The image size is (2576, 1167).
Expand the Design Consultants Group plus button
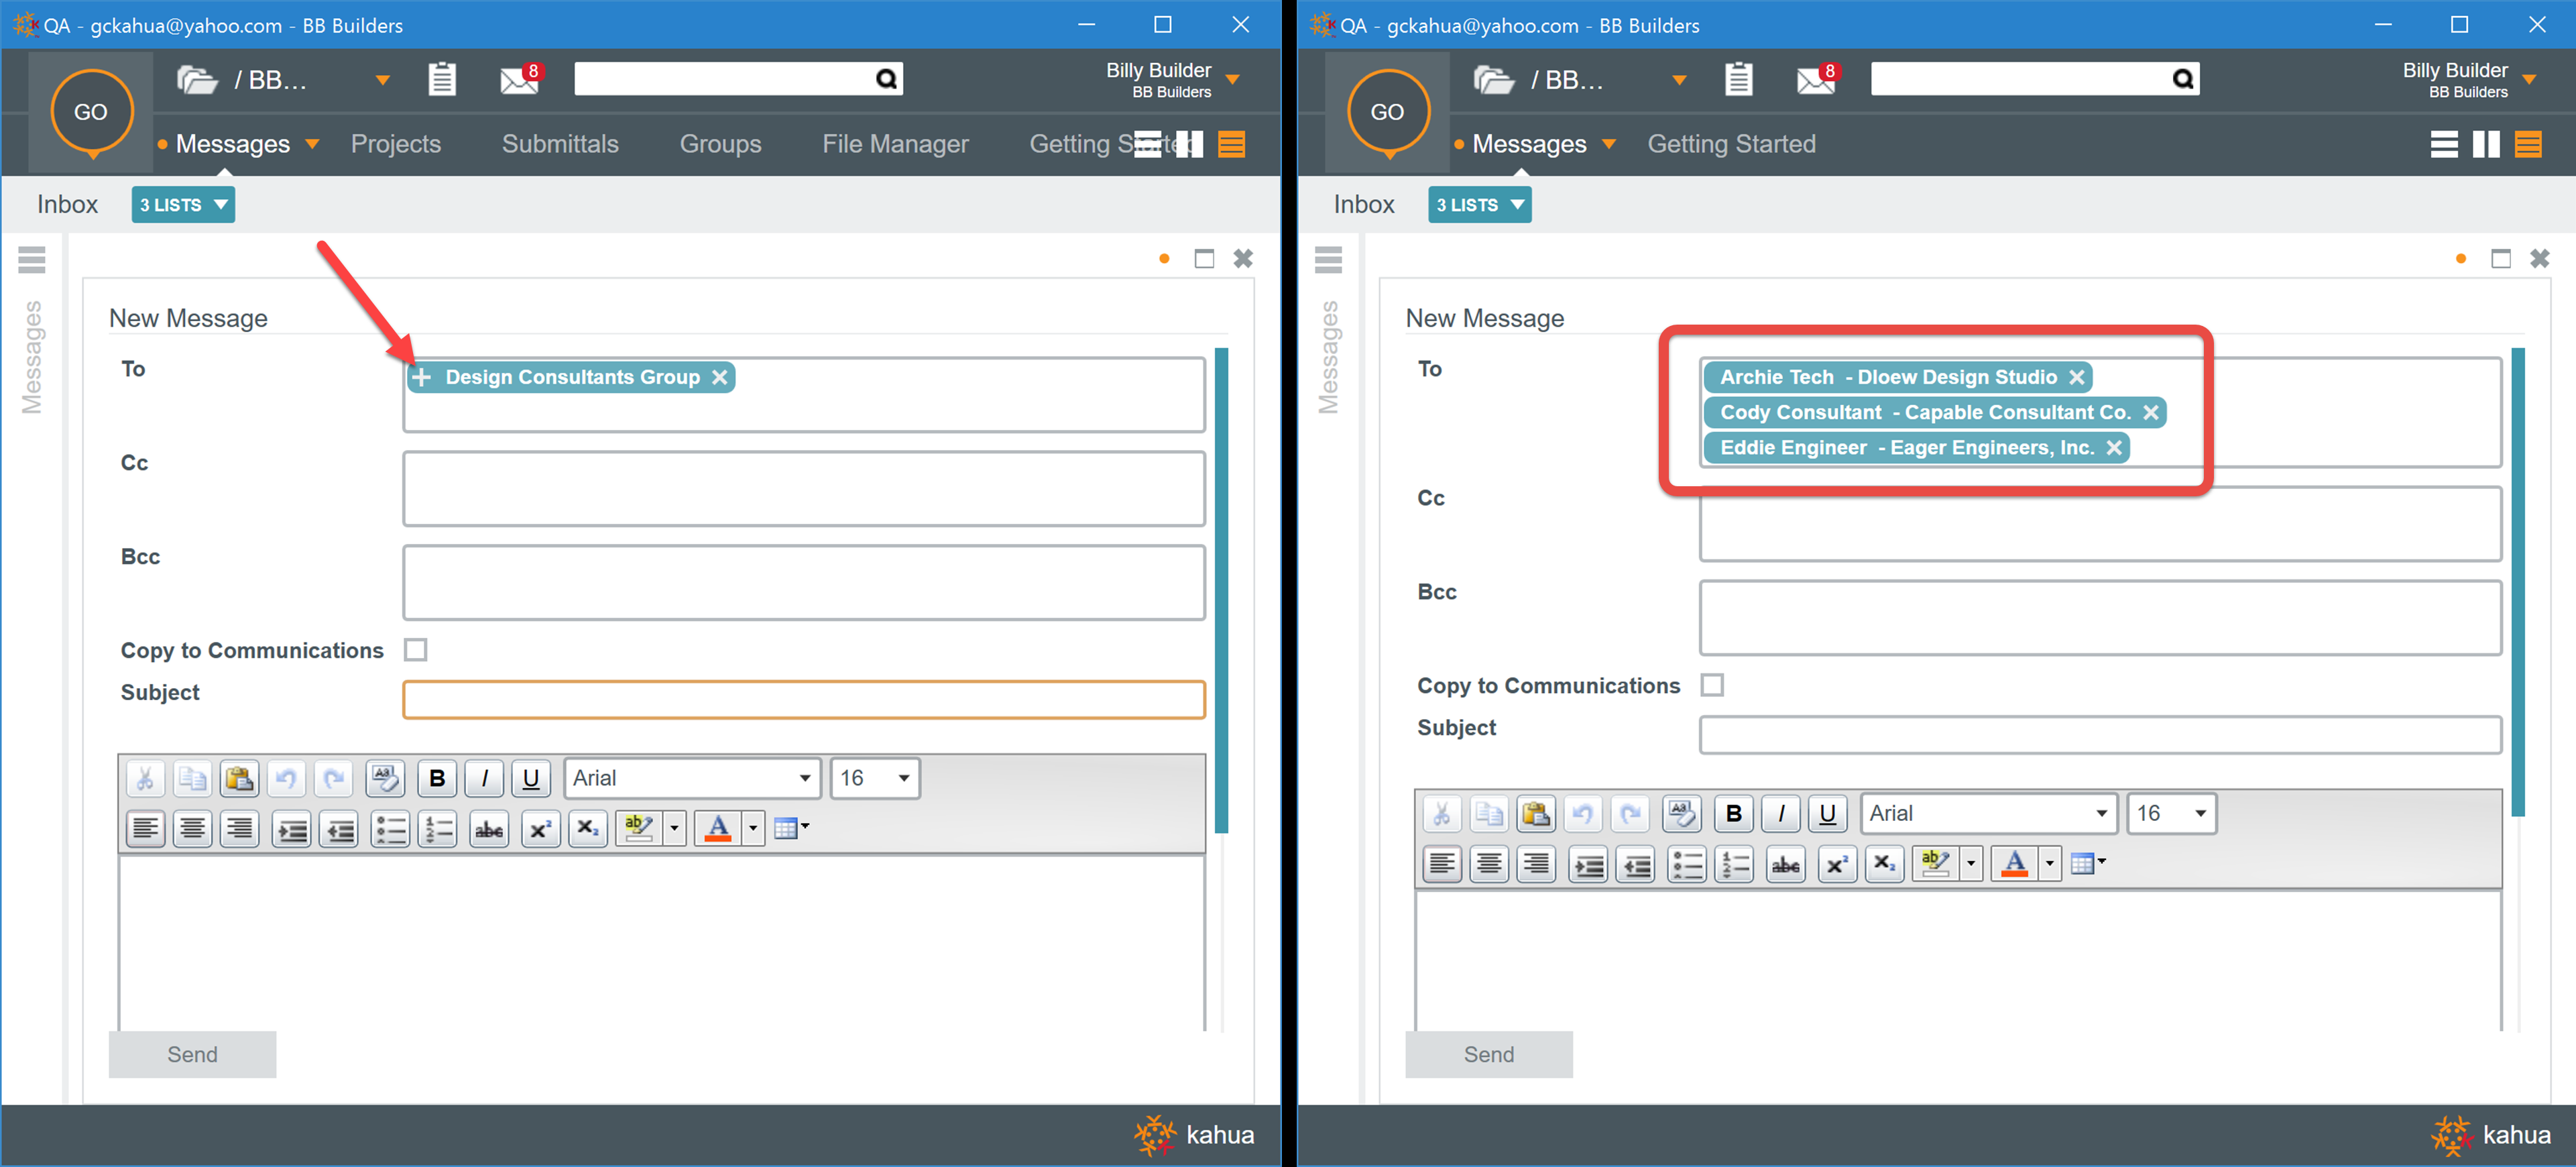(422, 378)
